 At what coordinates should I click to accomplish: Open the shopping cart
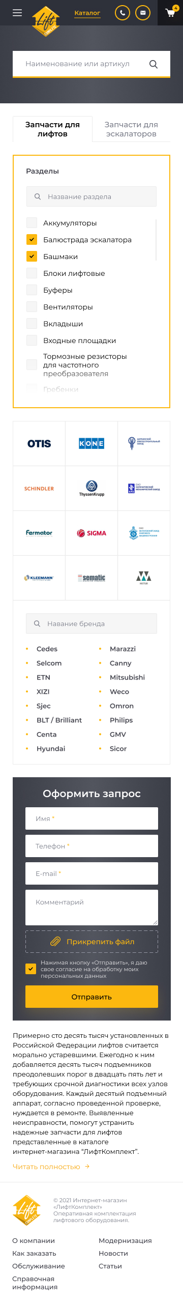(x=170, y=13)
